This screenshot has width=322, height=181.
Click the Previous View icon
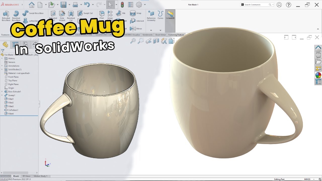pos(148,41)
